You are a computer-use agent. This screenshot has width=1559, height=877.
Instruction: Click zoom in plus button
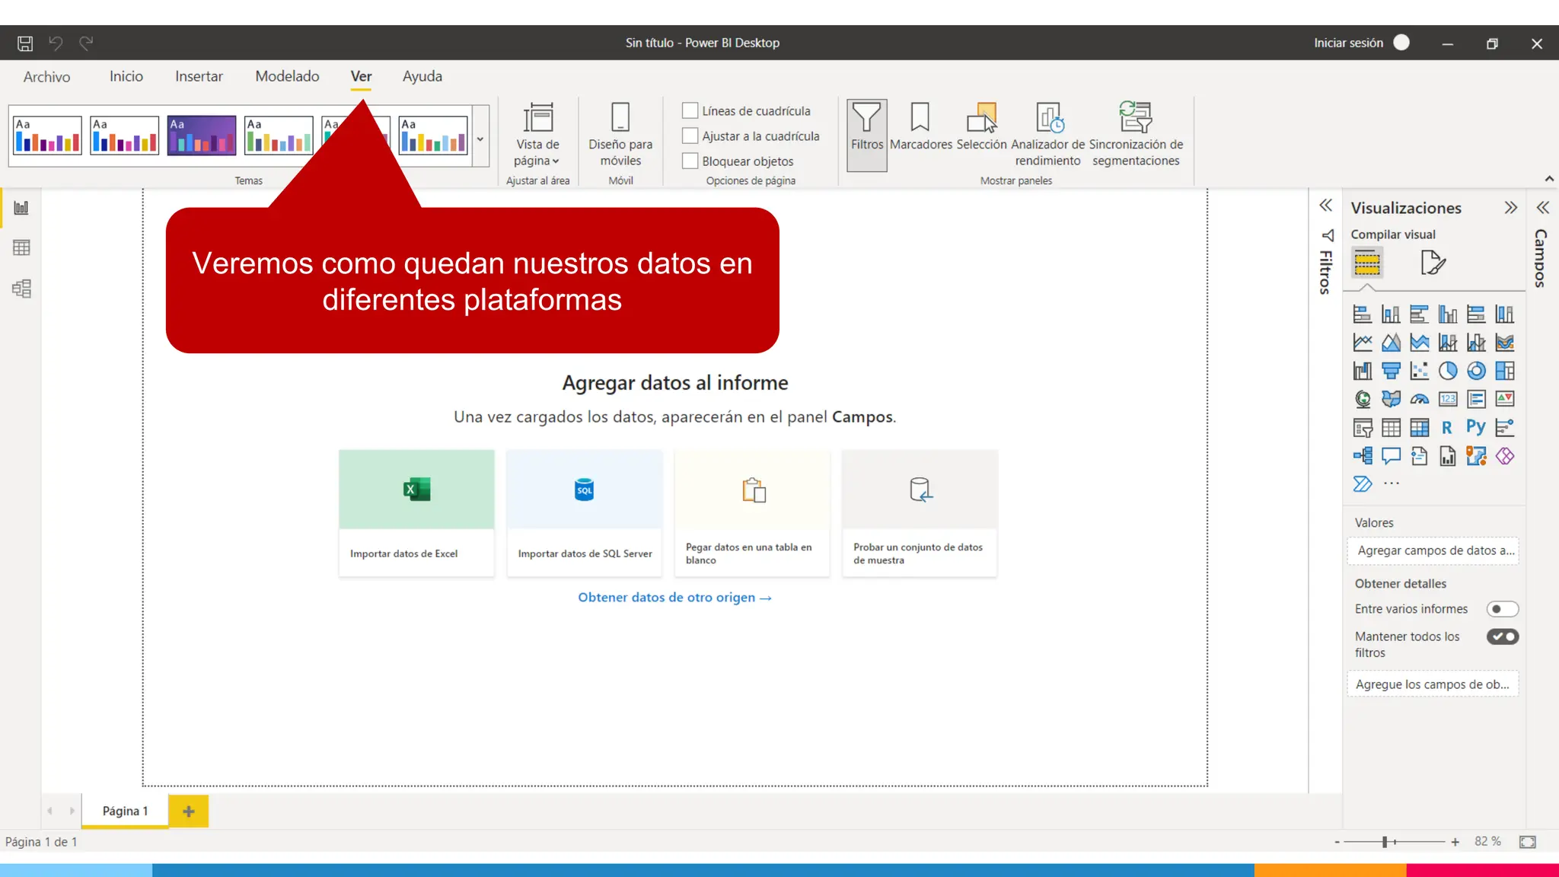pyautogui.click(x=1455, y=842)
